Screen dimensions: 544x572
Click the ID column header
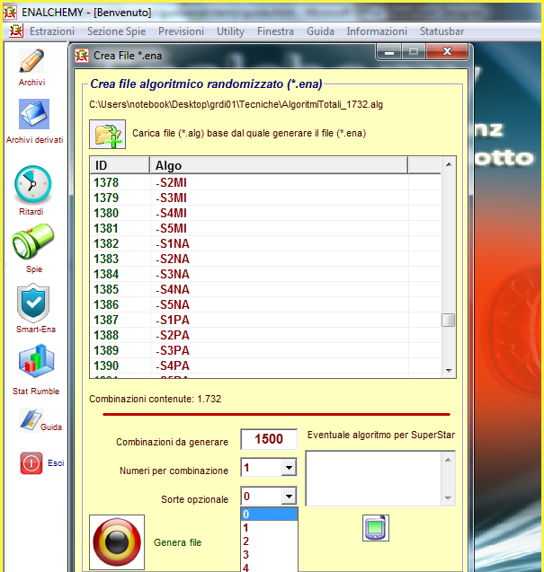(120, 165)
